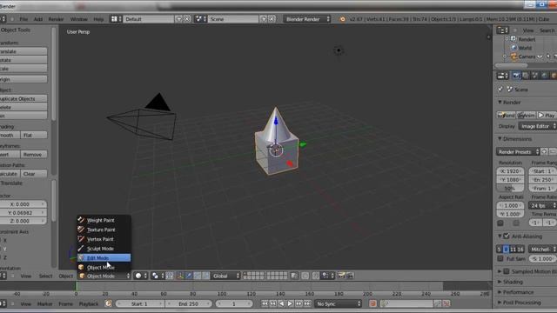Click the End 250 frame field

(x=188, y=303)
